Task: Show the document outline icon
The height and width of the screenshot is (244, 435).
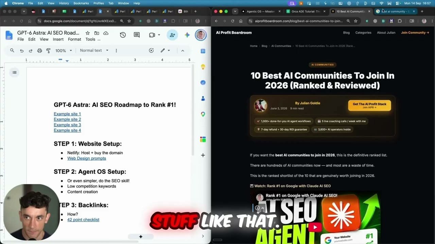Action: (14, 72)
